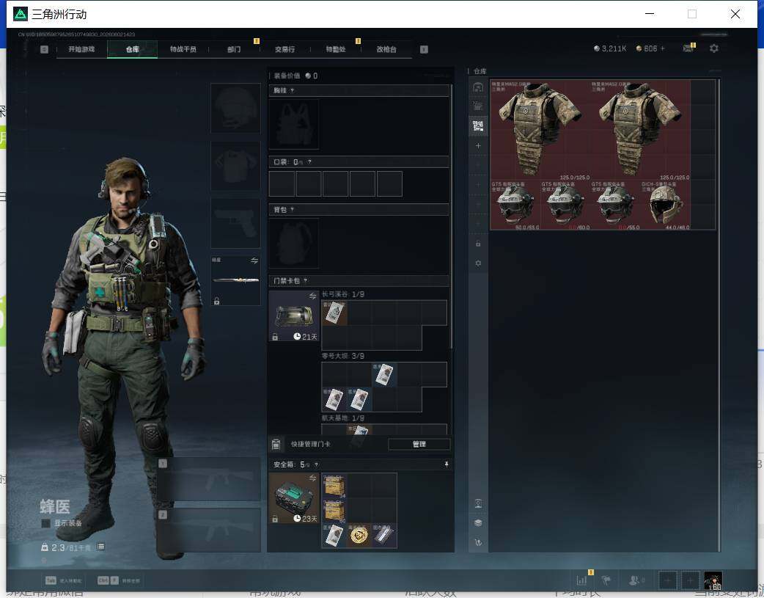764x598 pixels.
Task: Open the 开始游戏 tab
Action: point(81,49)
